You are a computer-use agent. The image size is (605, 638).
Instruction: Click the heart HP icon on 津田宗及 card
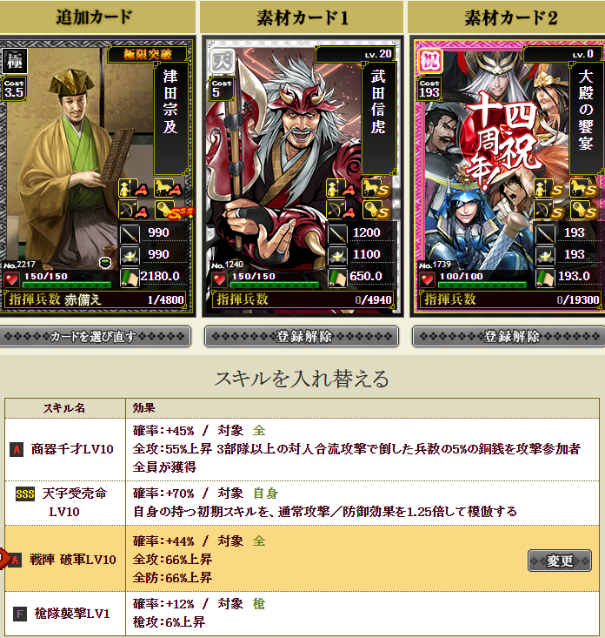12,279
